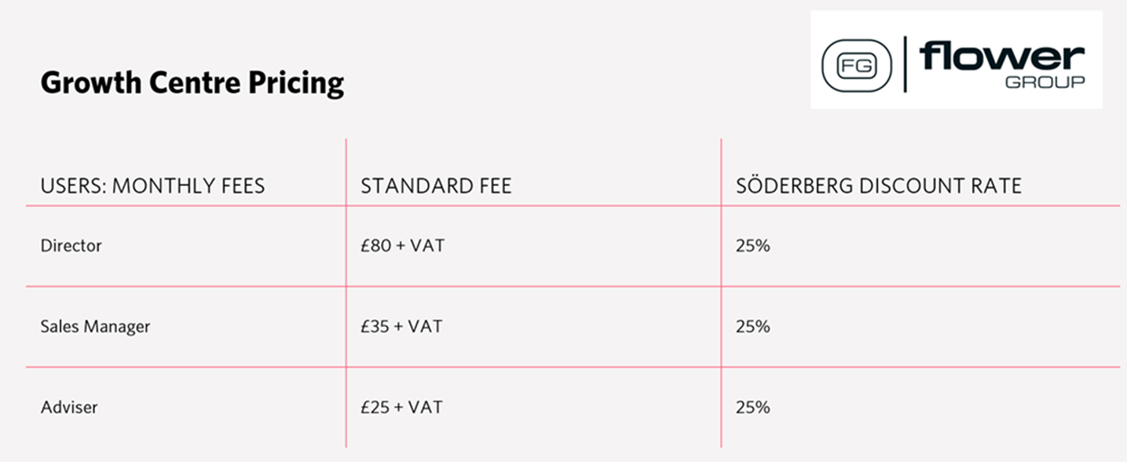The image size is (1127, 462).
Task: Click the £80 + VAT cell
Action: [x=402, y=246]
